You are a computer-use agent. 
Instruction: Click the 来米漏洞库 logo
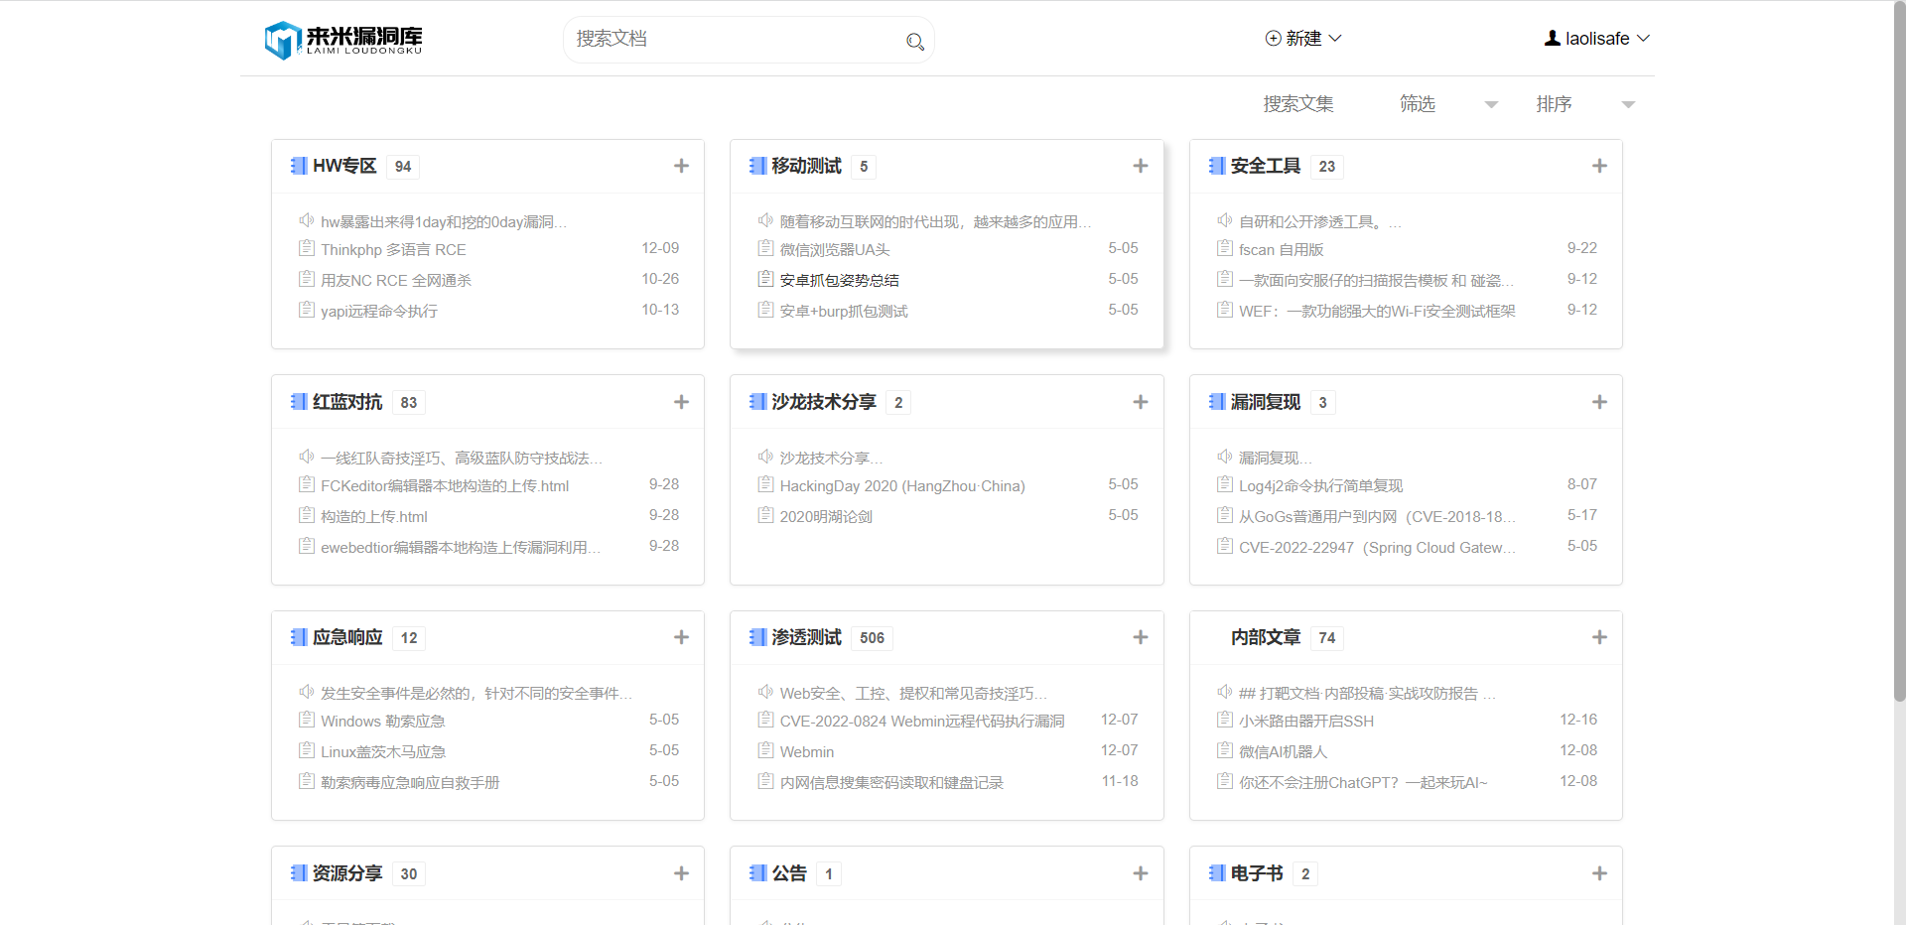pos(343,40)
